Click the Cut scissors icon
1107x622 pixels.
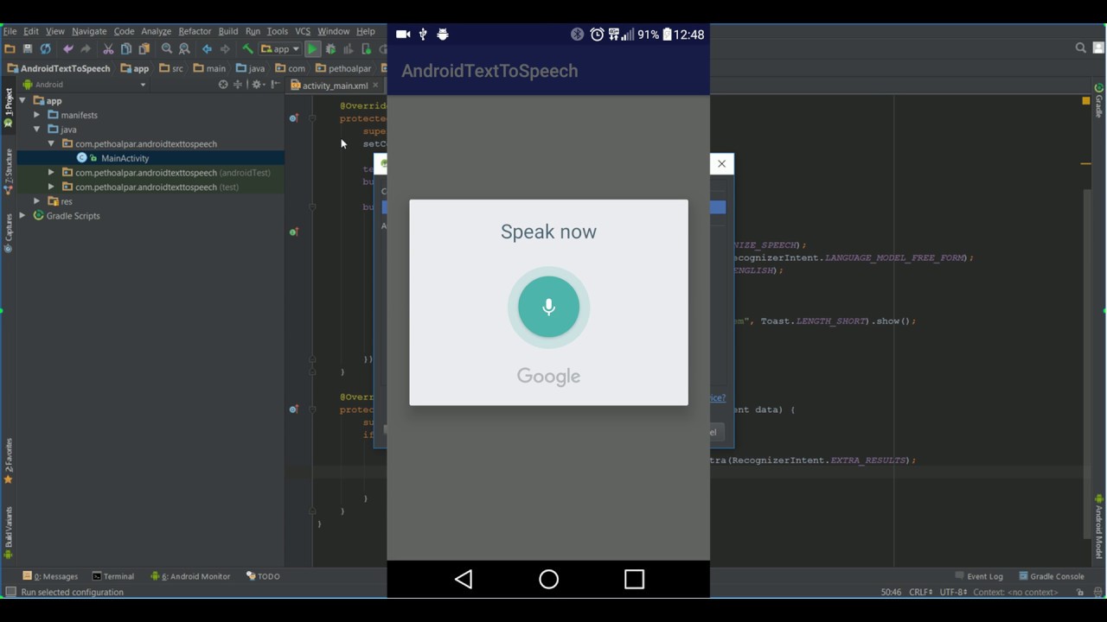coord(108,49)
